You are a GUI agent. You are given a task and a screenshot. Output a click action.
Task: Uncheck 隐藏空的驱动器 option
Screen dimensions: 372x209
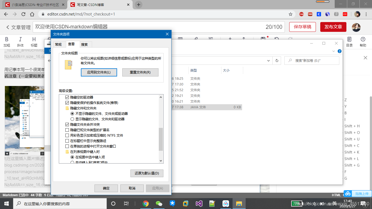coord(67,97)
